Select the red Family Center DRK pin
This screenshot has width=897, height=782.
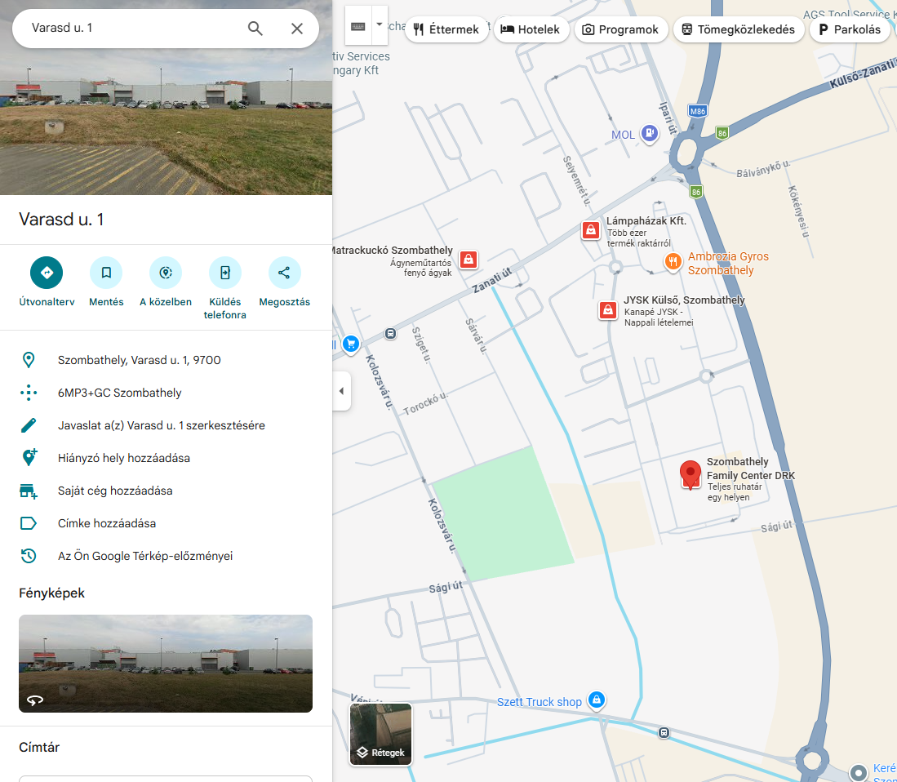691,474
